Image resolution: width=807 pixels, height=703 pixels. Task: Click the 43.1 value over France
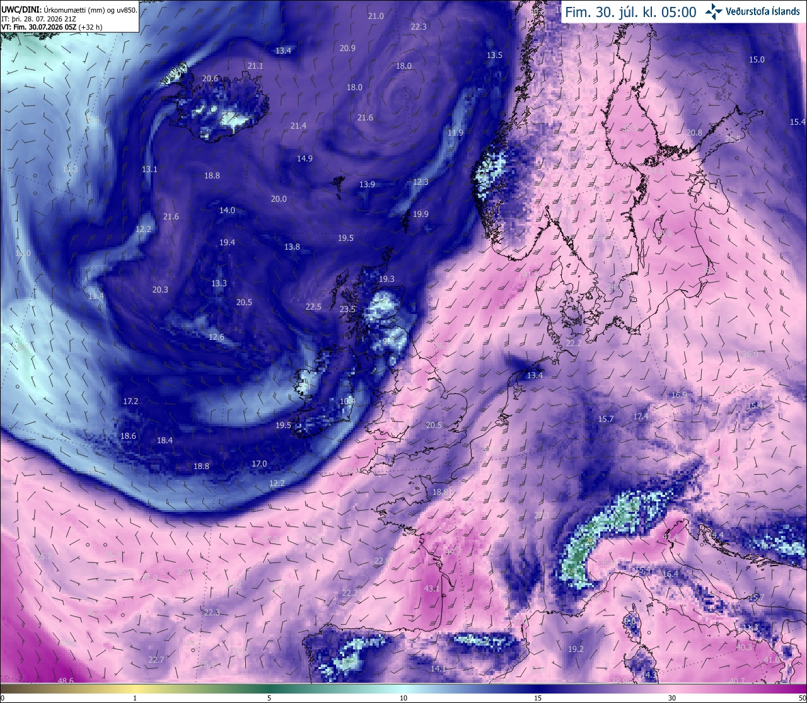click(432, 588)
